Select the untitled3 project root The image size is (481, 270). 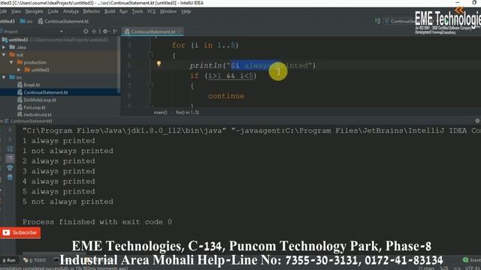tap(59, 40)
